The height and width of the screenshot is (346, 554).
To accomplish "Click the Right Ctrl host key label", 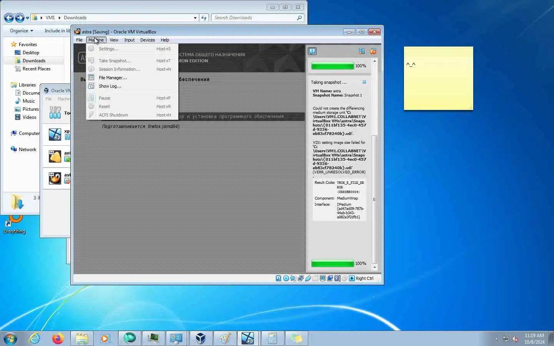I will pyautogui.click(x=364, y=278).
